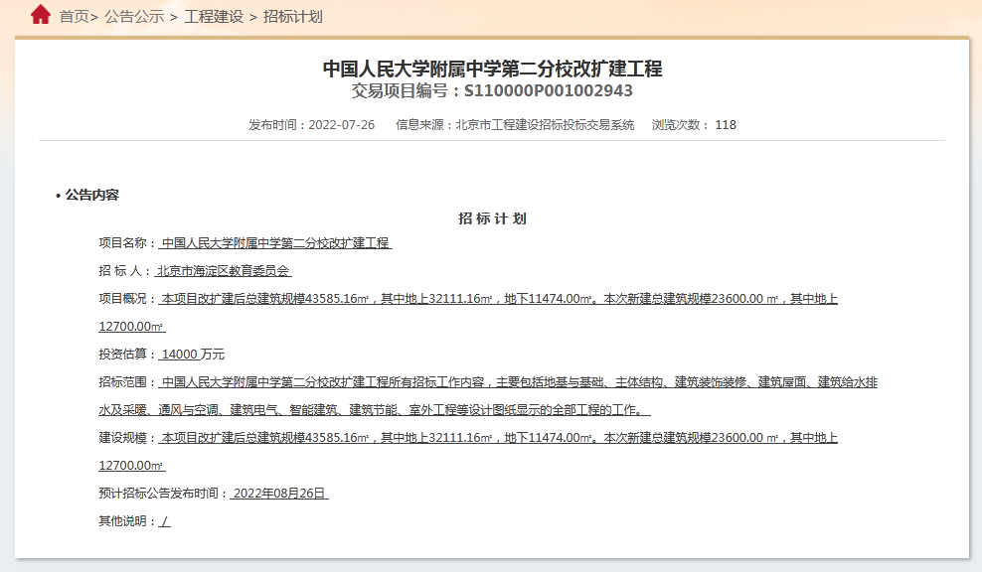Click 12700.00㎡ under 项目概况
The width and height of the screenshot is (982, 572).
(131, 327)
